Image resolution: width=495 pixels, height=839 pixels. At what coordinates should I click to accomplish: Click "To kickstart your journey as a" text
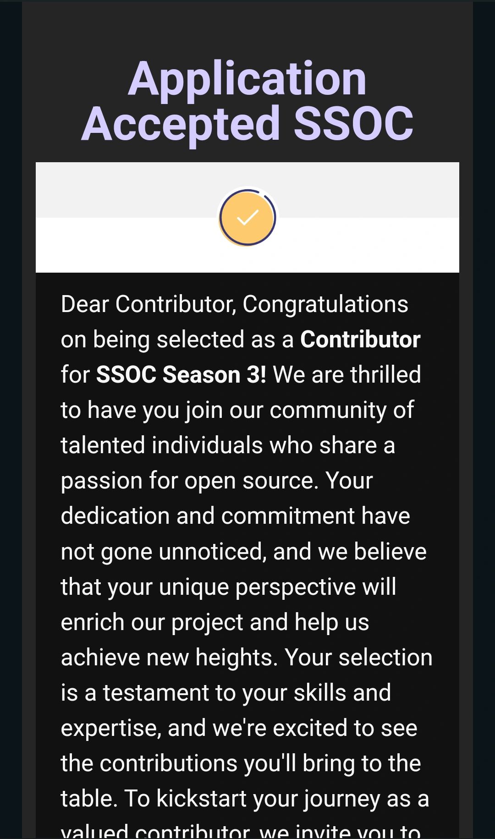pyautogui.click(x=277, y=798)
